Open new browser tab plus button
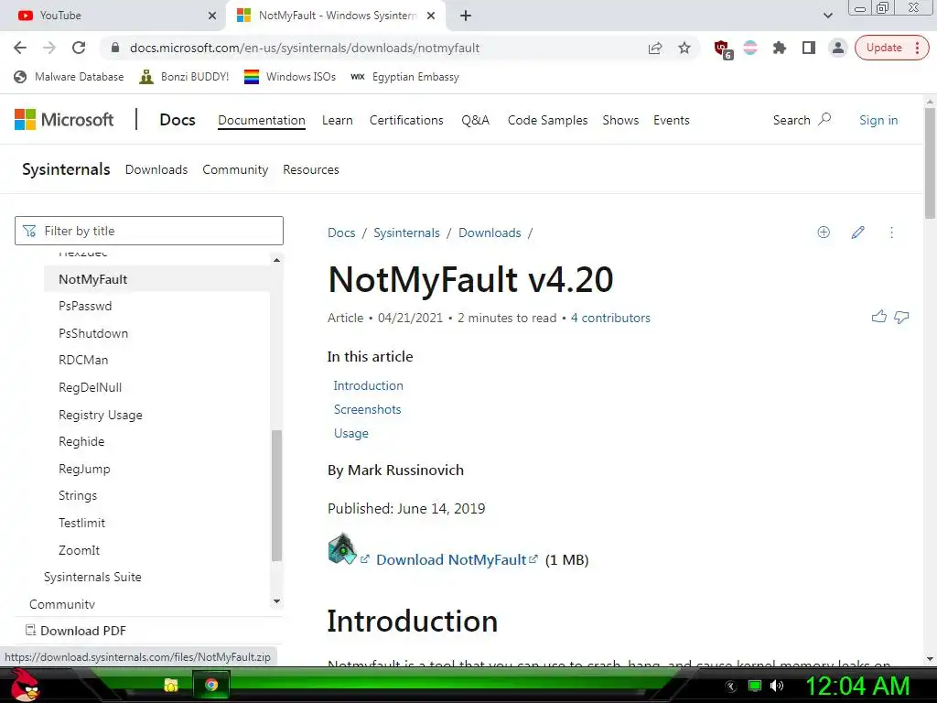The width and height of the screenshot is (937, 703). [x=466, y=16]
